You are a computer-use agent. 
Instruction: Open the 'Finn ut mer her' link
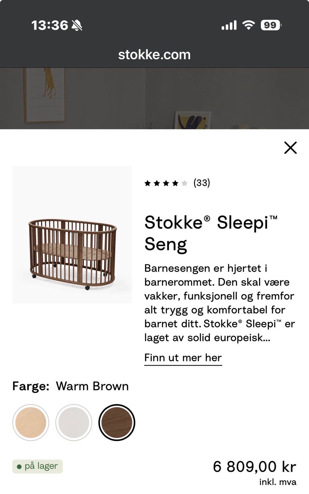(183, 358)
